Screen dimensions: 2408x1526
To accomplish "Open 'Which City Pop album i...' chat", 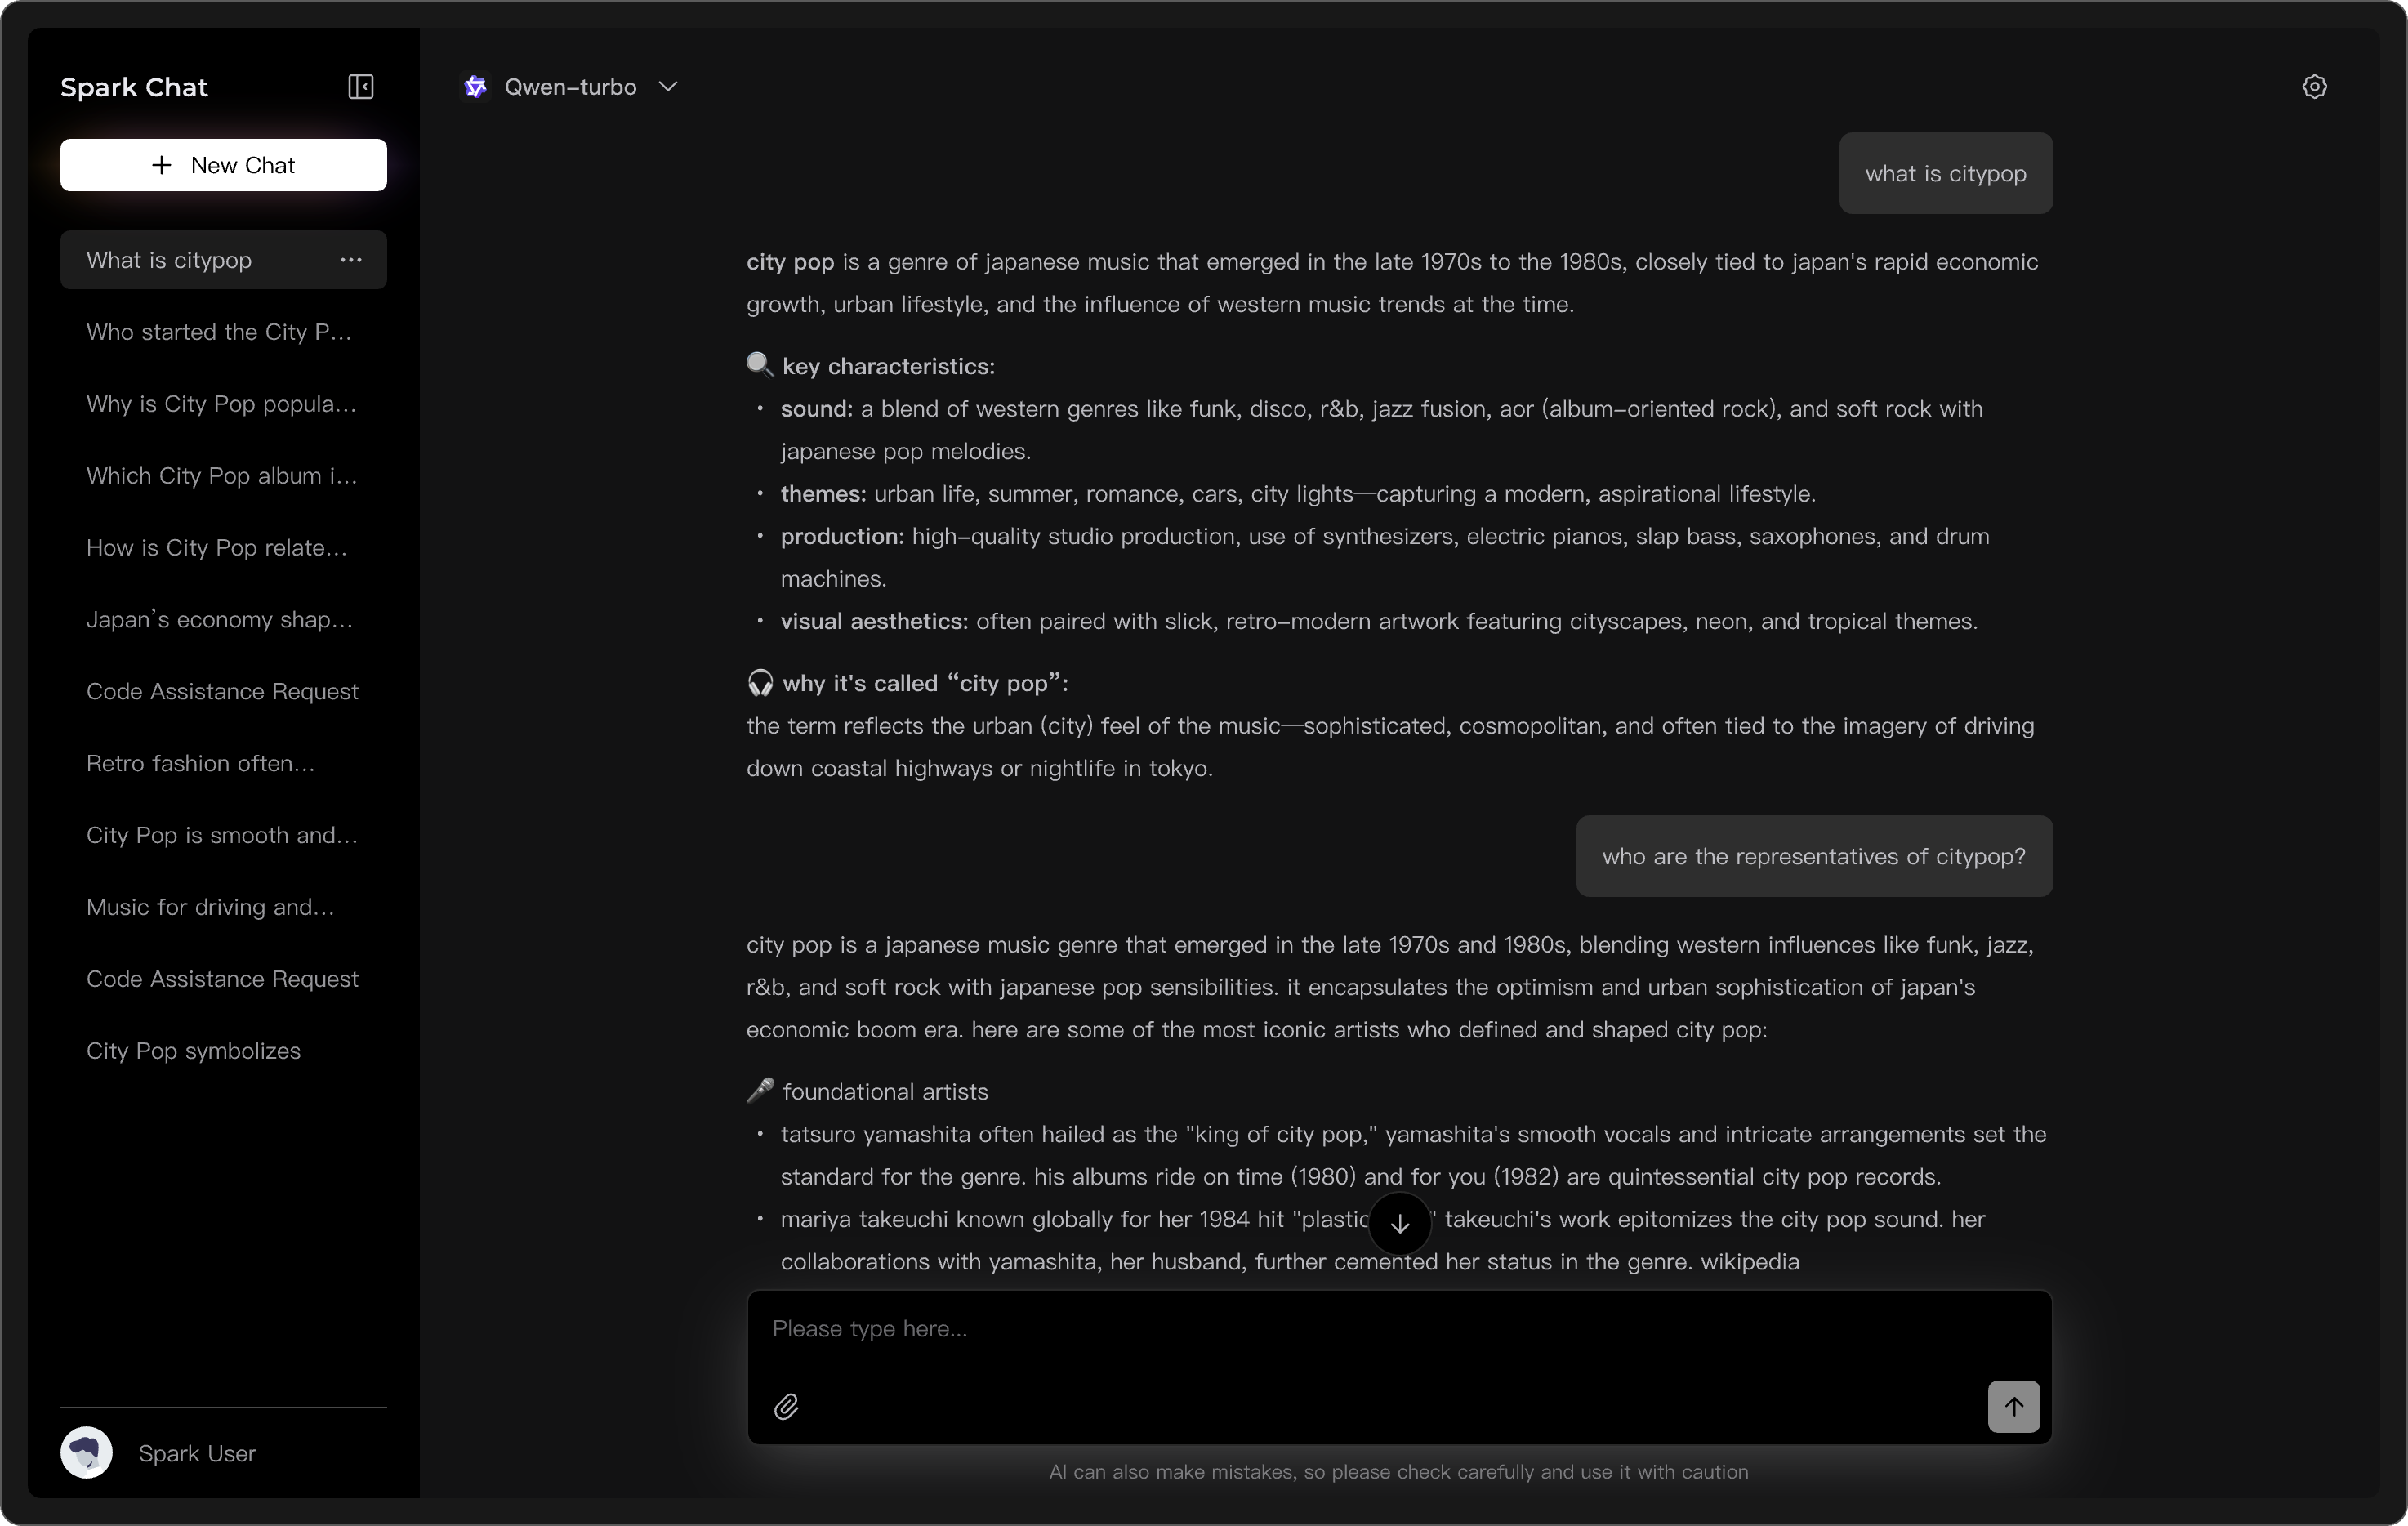I will pyautogui.click(x=221, y=476).
